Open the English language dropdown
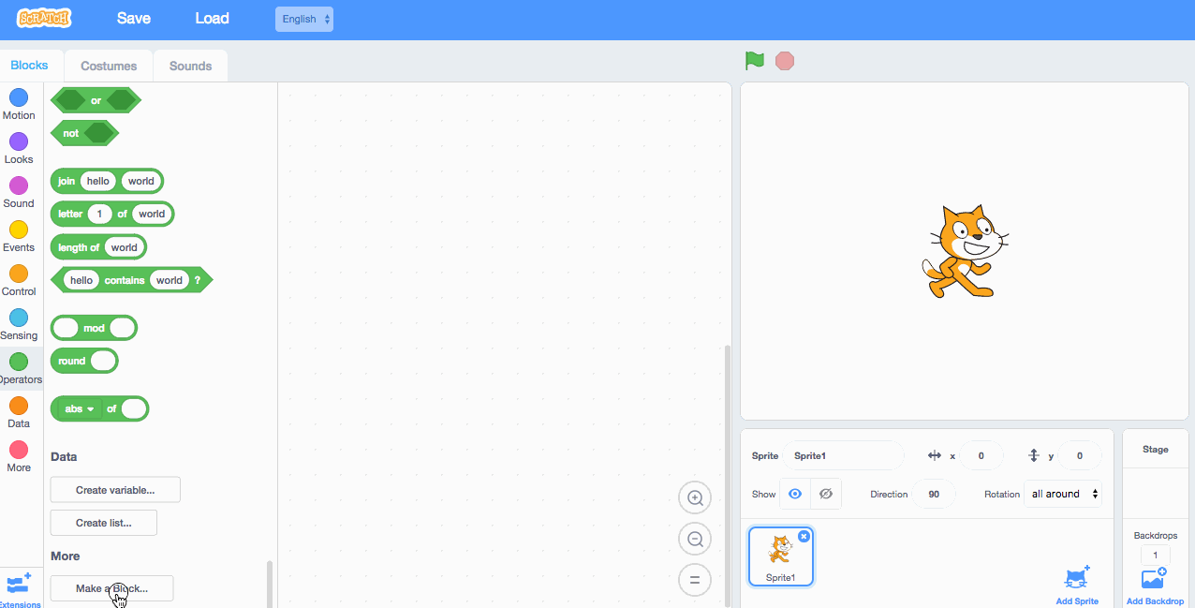The height and width of the screenshot is (608, 1195). tap(303, 19)
